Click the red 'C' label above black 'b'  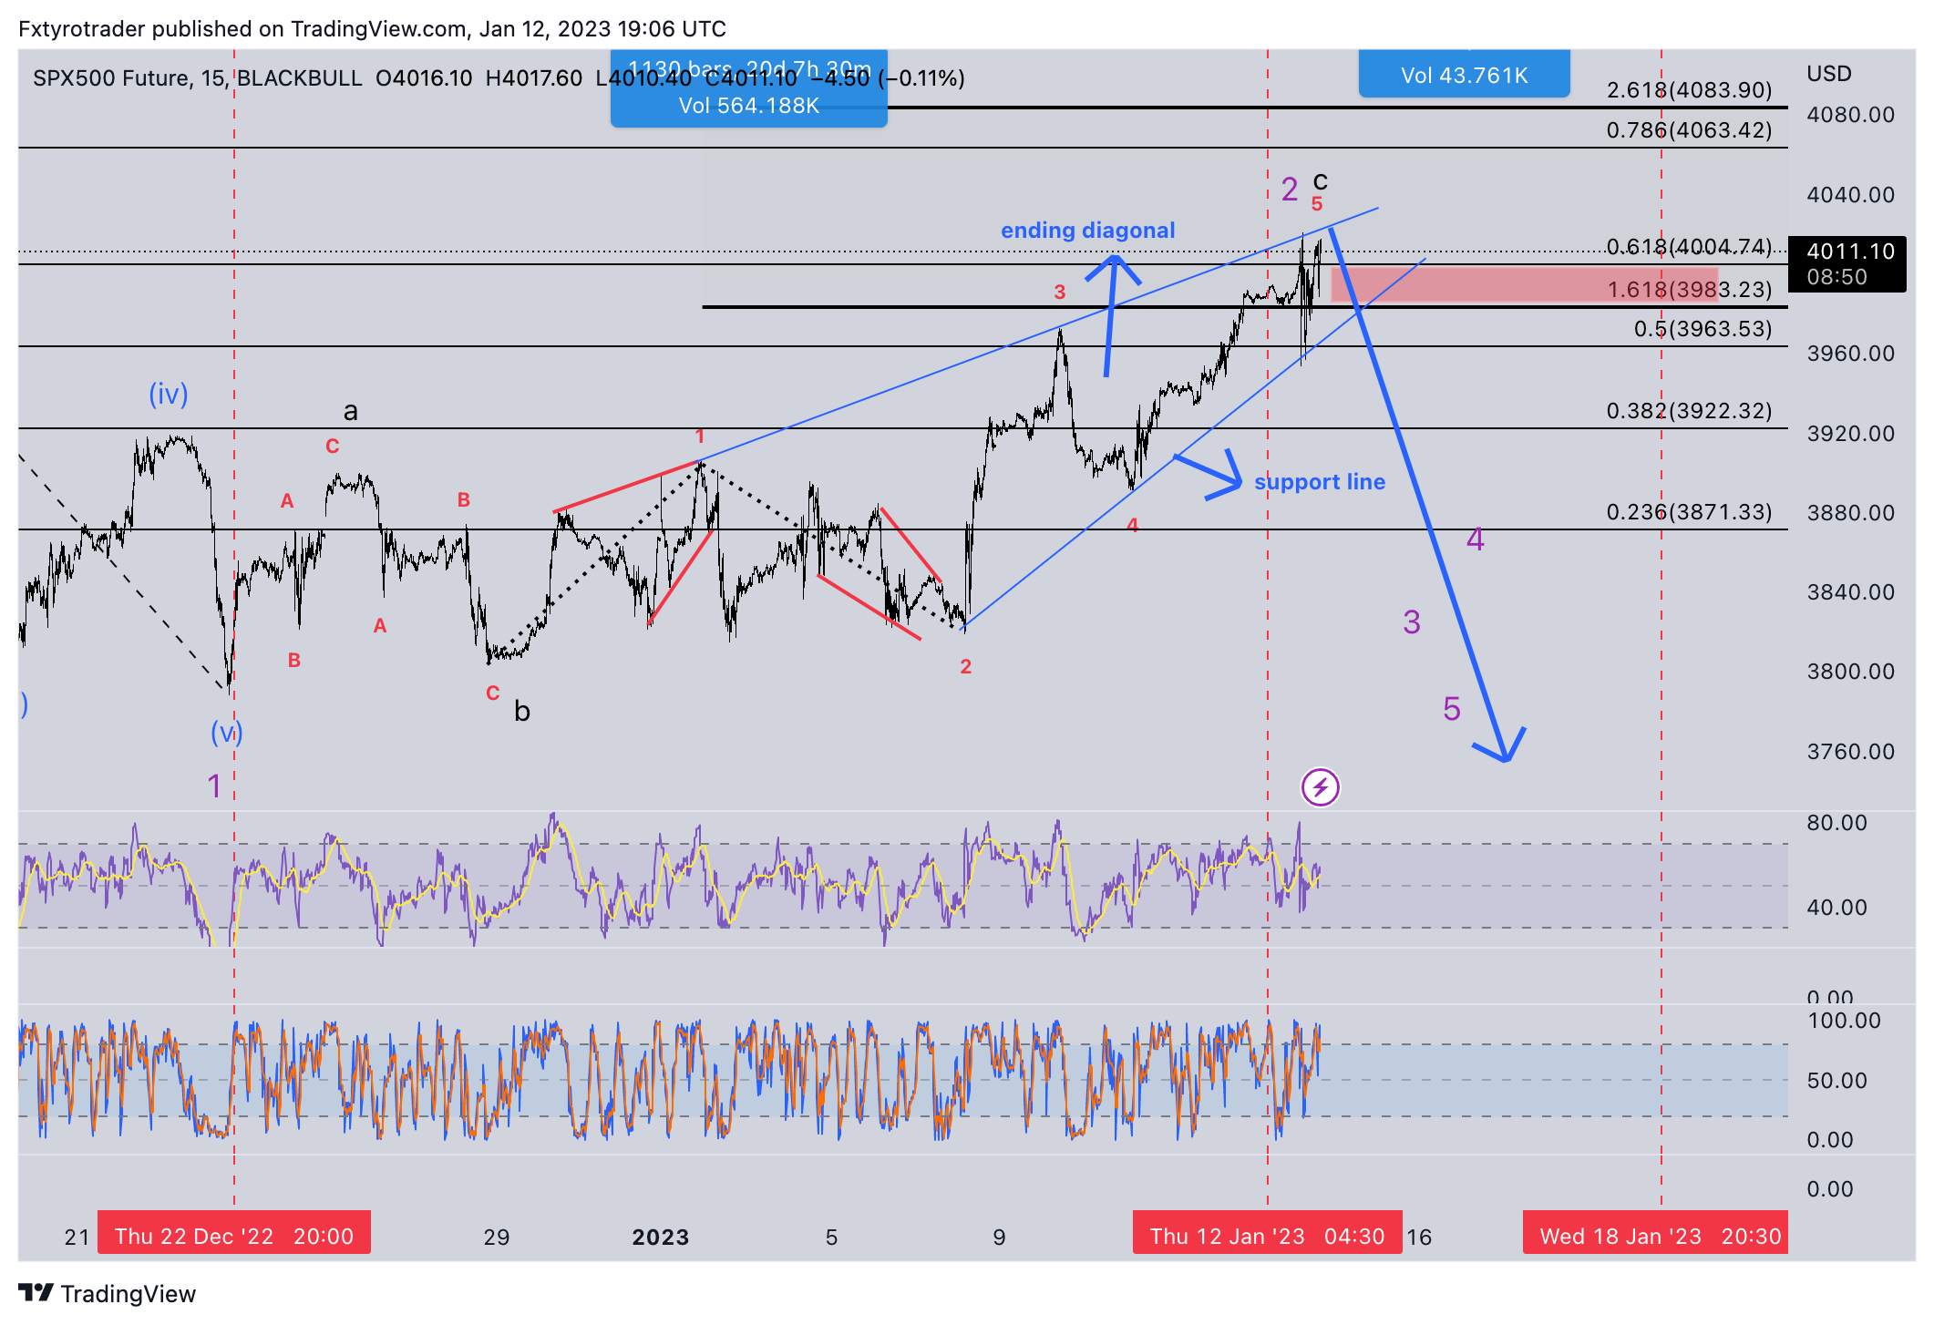(493, 693)
